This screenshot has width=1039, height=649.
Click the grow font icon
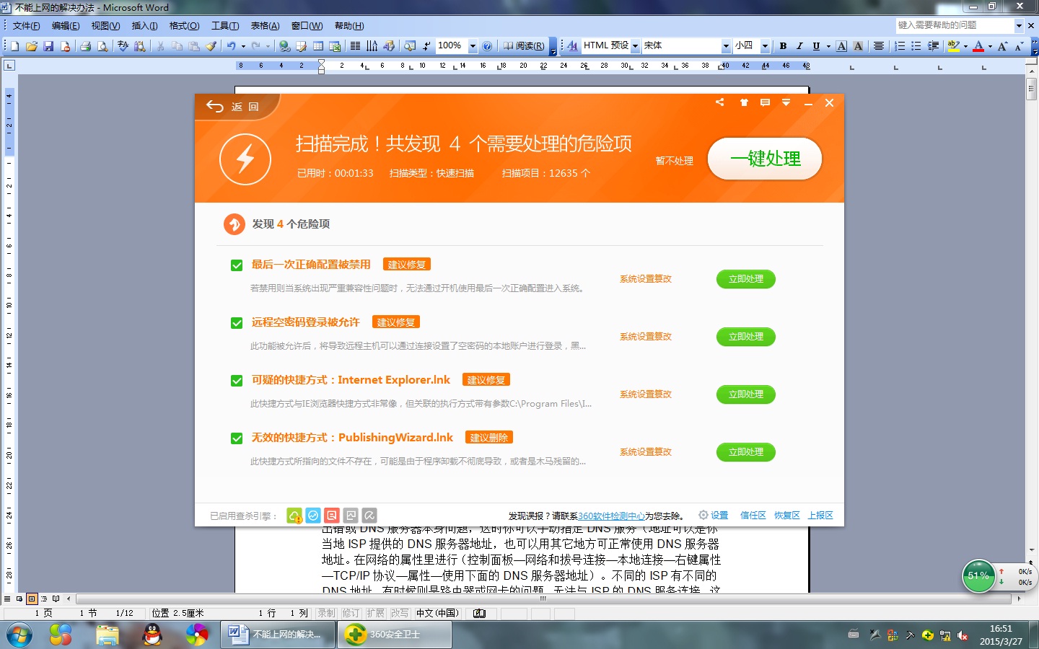1003,46
